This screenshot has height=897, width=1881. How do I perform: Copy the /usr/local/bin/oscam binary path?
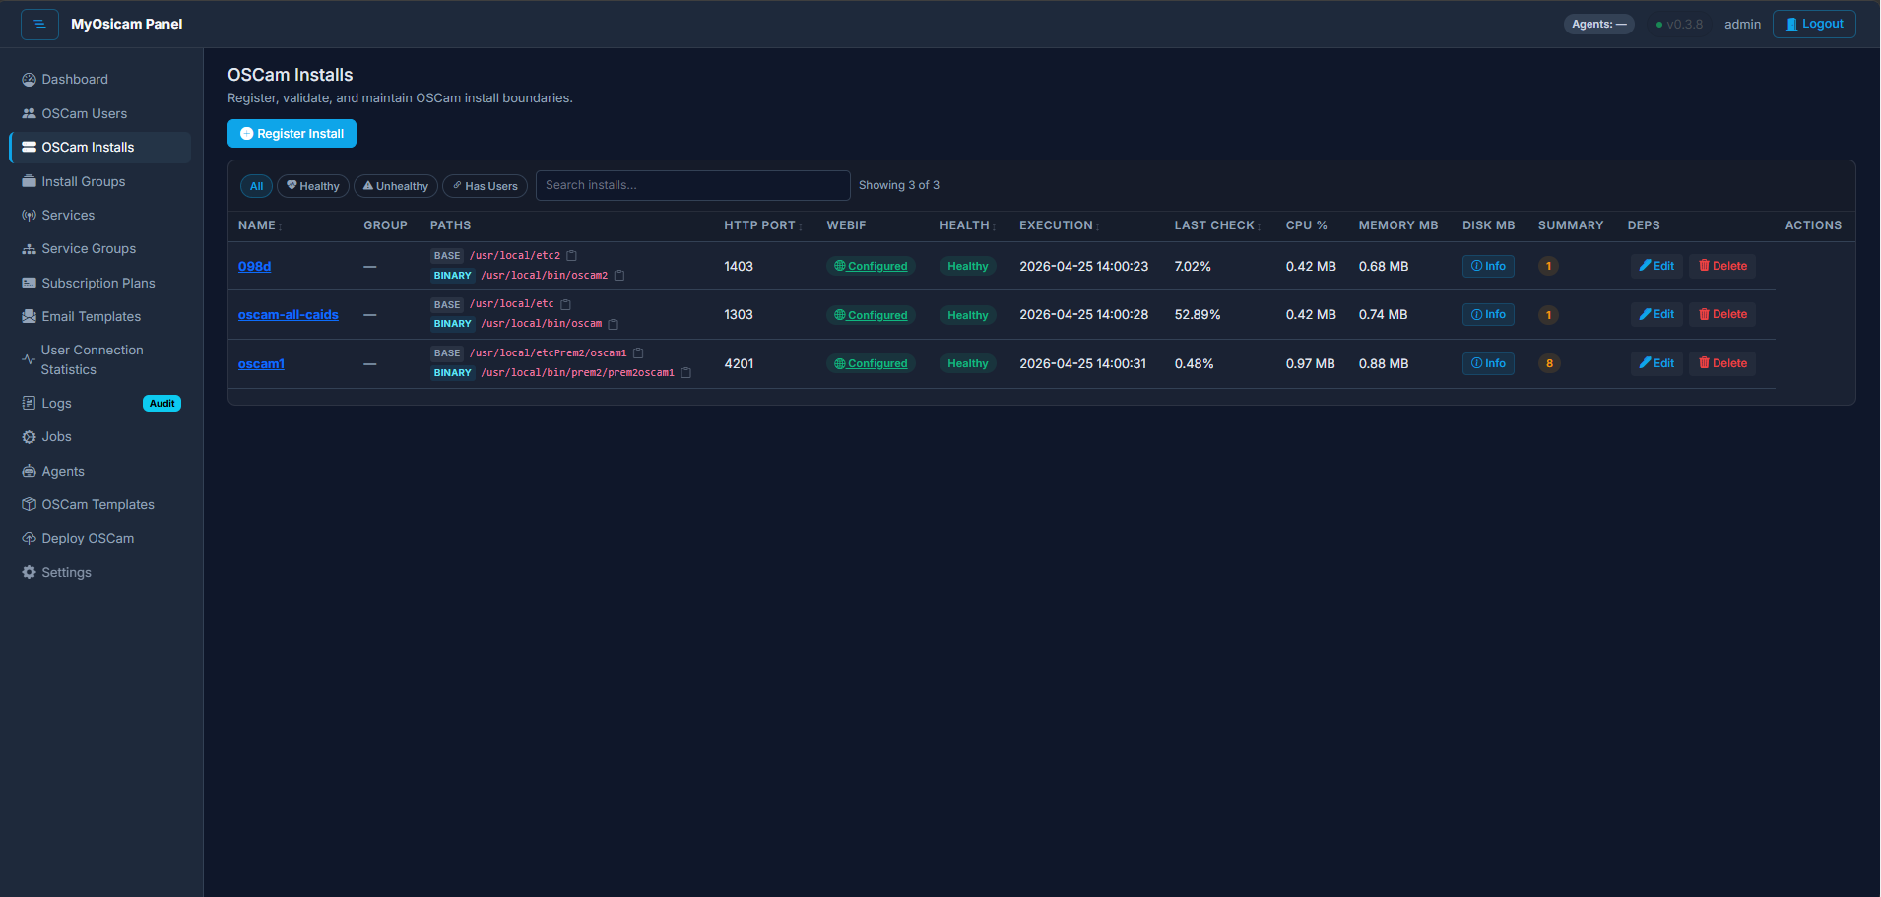tap(613, 324)
